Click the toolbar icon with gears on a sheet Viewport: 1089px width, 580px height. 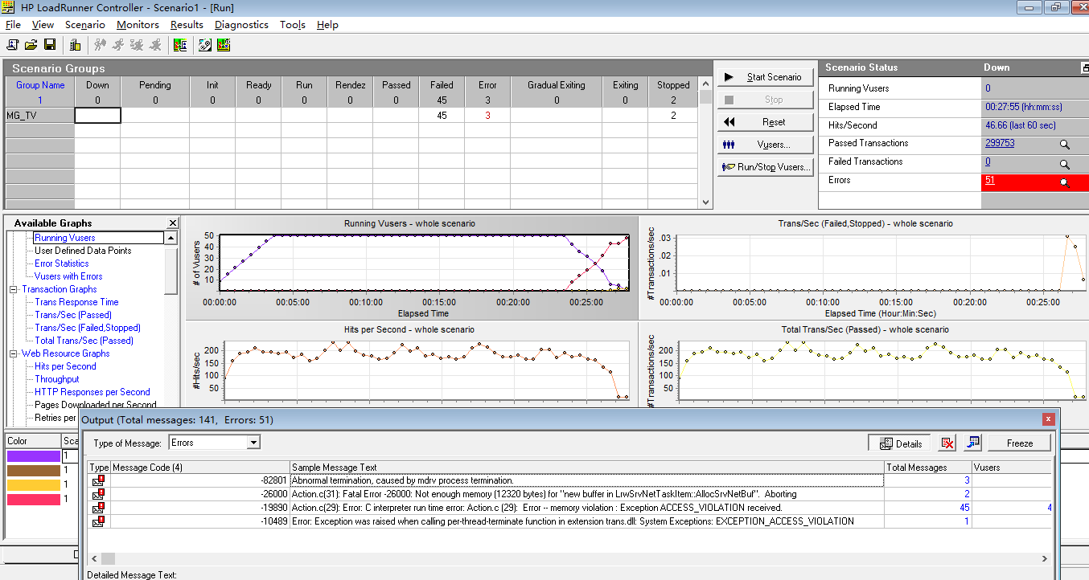(x=205, y=45)
